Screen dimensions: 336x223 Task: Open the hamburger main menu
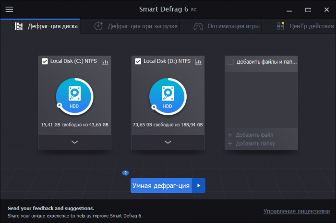9,9
